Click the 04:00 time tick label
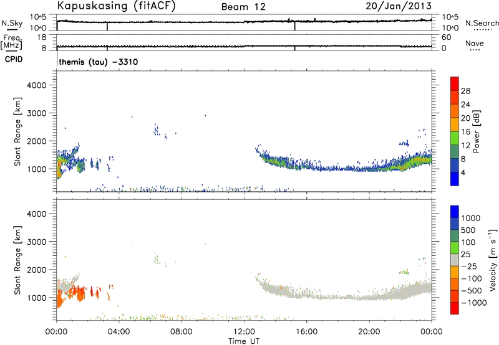 [119, 332]
